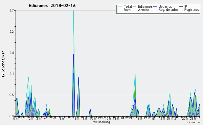Click the y-axis label 'Ediciones/min'
The width and height of the screenshot is (203, 125).
[3, 64]
